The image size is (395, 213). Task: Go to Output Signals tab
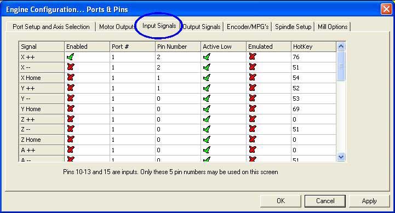tap(202, 27)
